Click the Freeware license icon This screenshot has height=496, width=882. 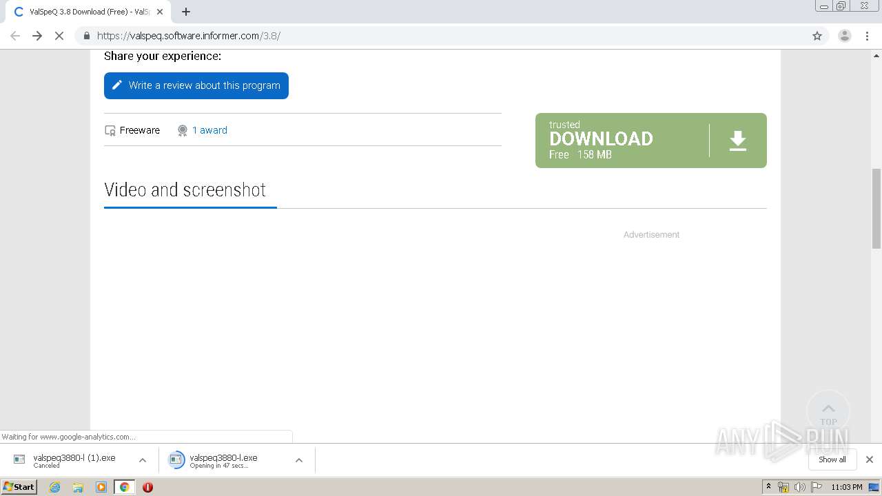click(110, 130)
